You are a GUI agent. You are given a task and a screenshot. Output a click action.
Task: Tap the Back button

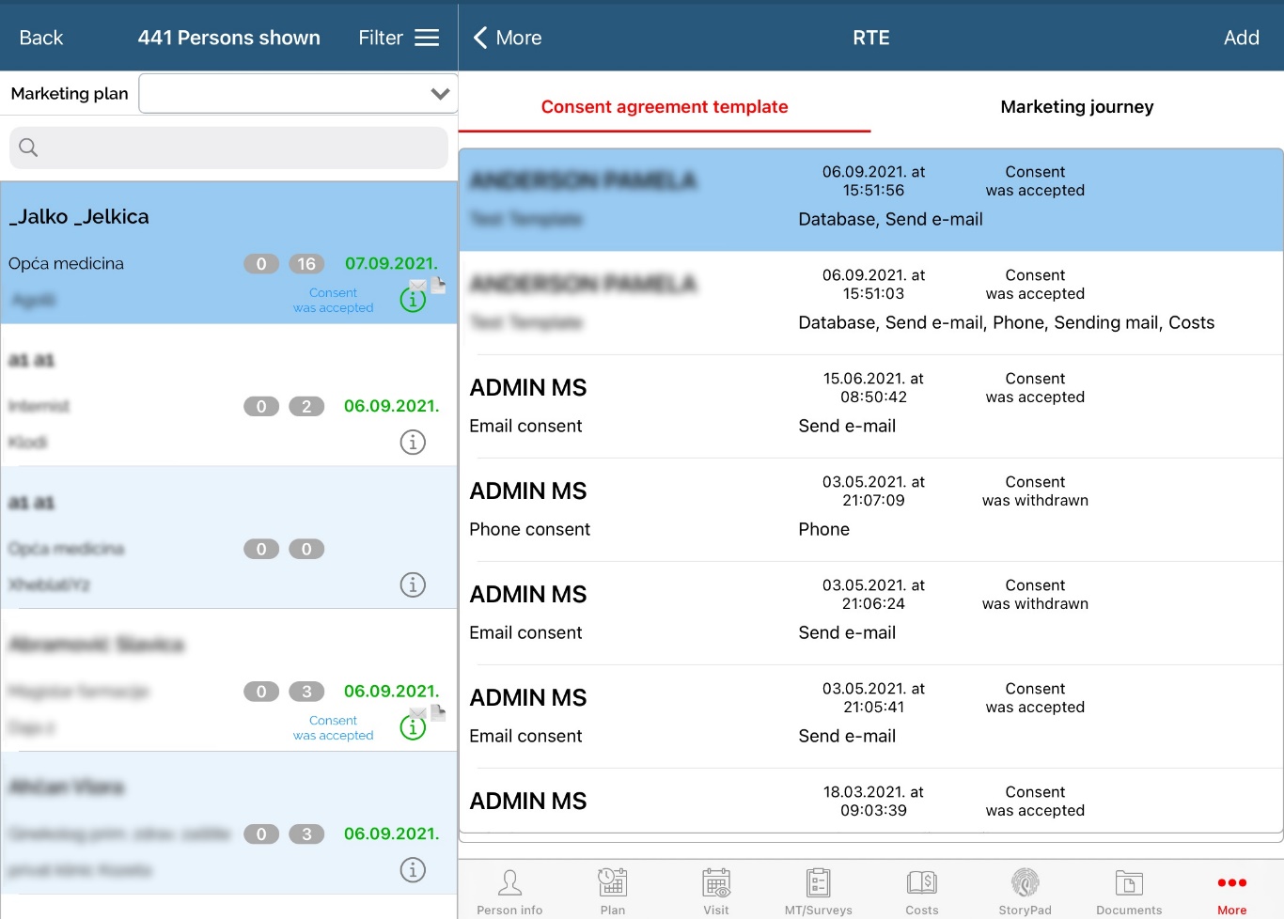pyautogui.click(x=41, y=38)
